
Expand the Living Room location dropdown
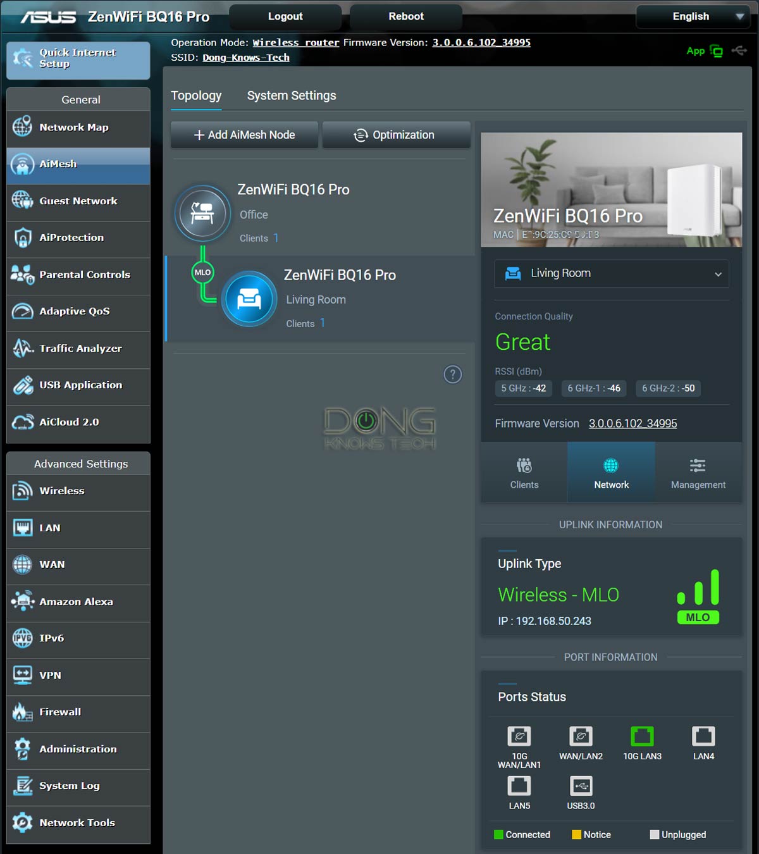coord(612,273)
